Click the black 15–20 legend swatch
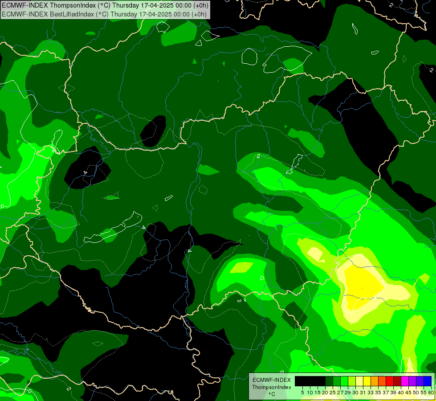The height and width of the screenshot is (401, 436). [322, 381]
